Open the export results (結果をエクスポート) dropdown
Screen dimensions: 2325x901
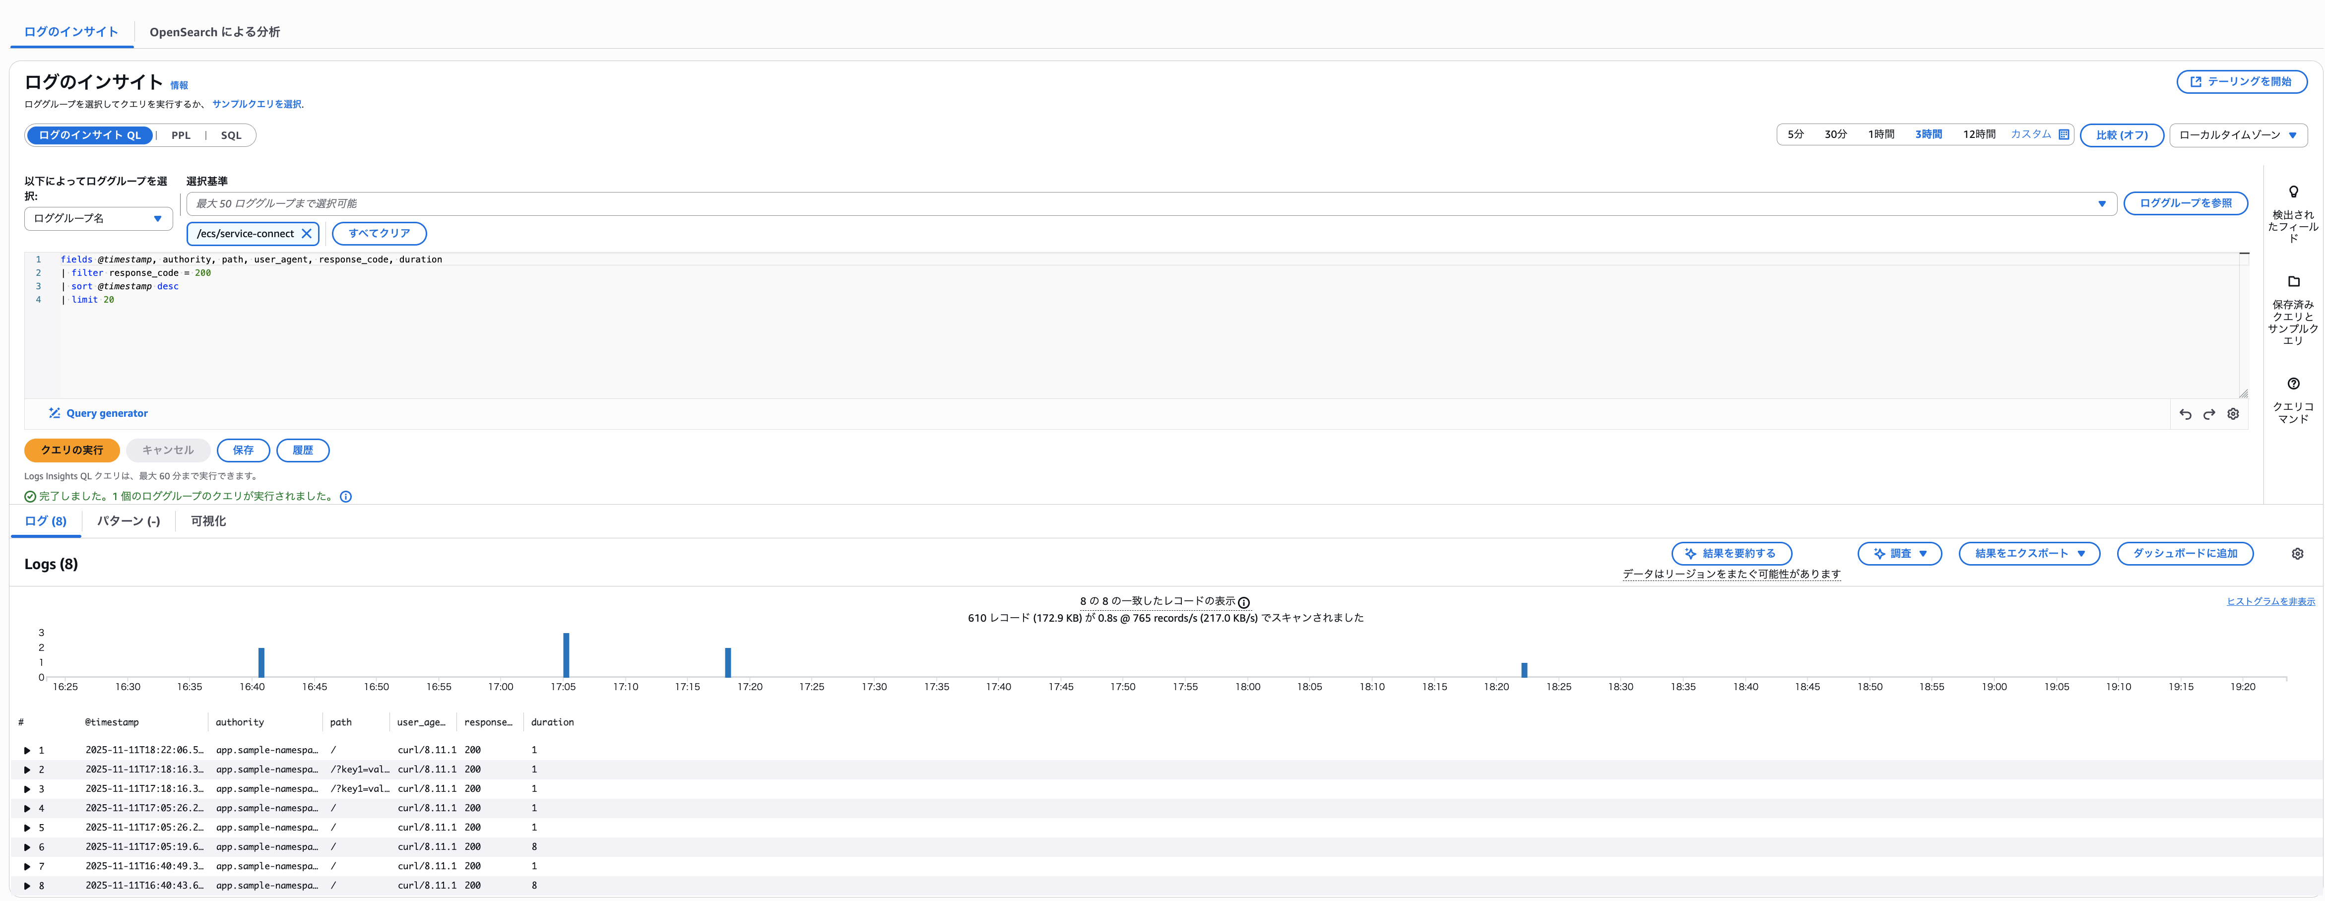pos(2029,553)
